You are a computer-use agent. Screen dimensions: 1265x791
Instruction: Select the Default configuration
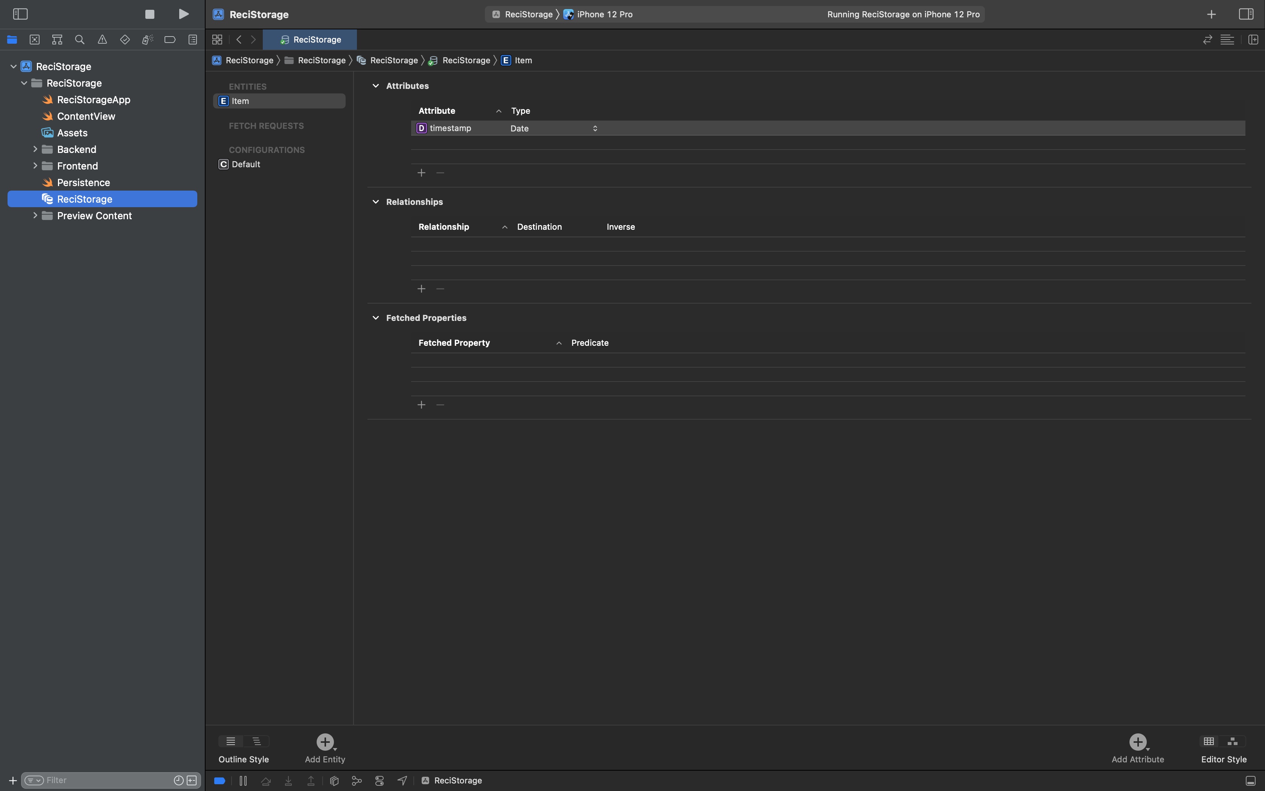tap(246, 164)
